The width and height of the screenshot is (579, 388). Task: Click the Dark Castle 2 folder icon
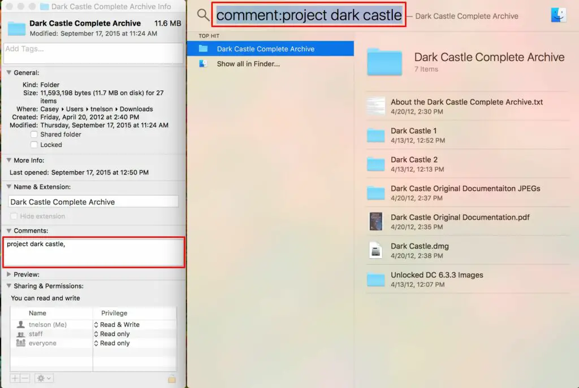click(376, 164)
